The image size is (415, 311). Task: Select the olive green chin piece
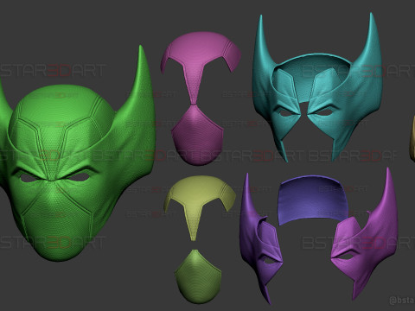(198, 276)
